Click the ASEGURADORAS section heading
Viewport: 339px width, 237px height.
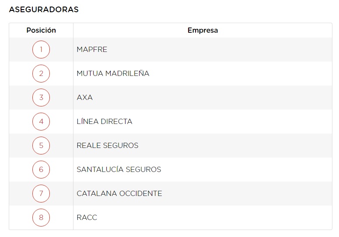click(44, 10)
